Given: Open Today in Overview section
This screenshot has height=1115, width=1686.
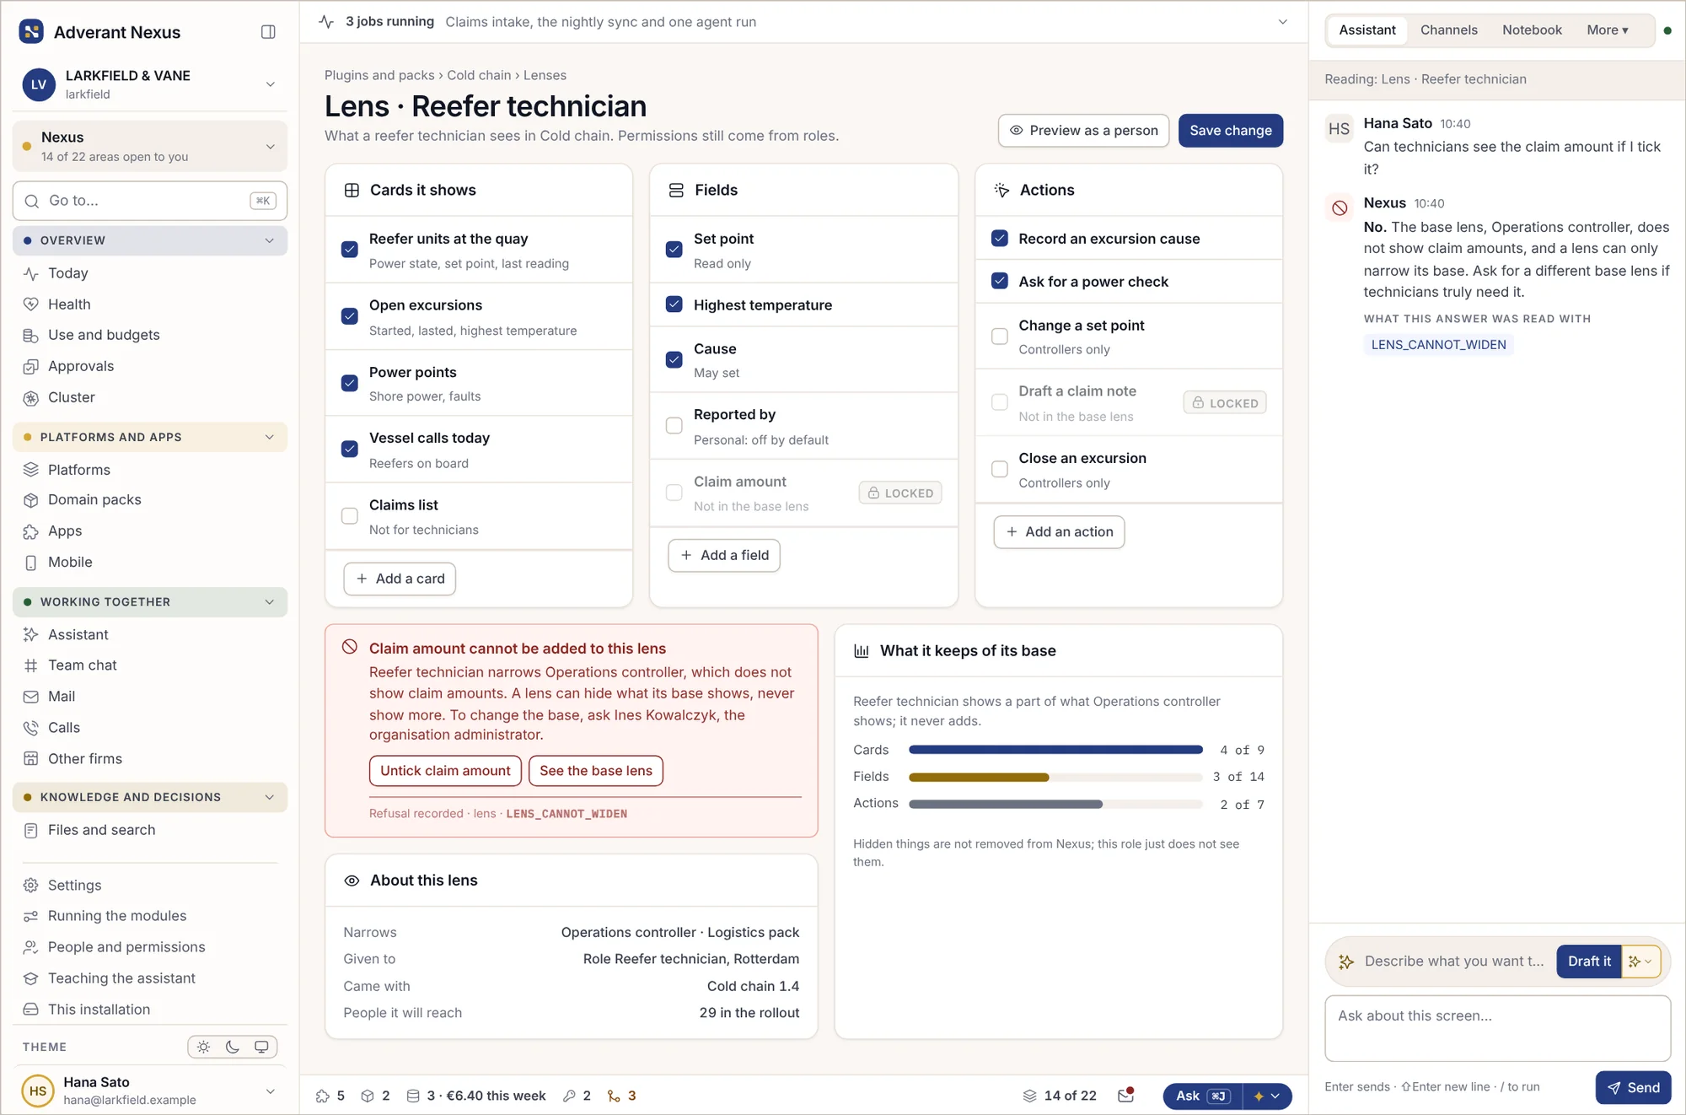Looking at the screenshot, I should coord(67,273).
